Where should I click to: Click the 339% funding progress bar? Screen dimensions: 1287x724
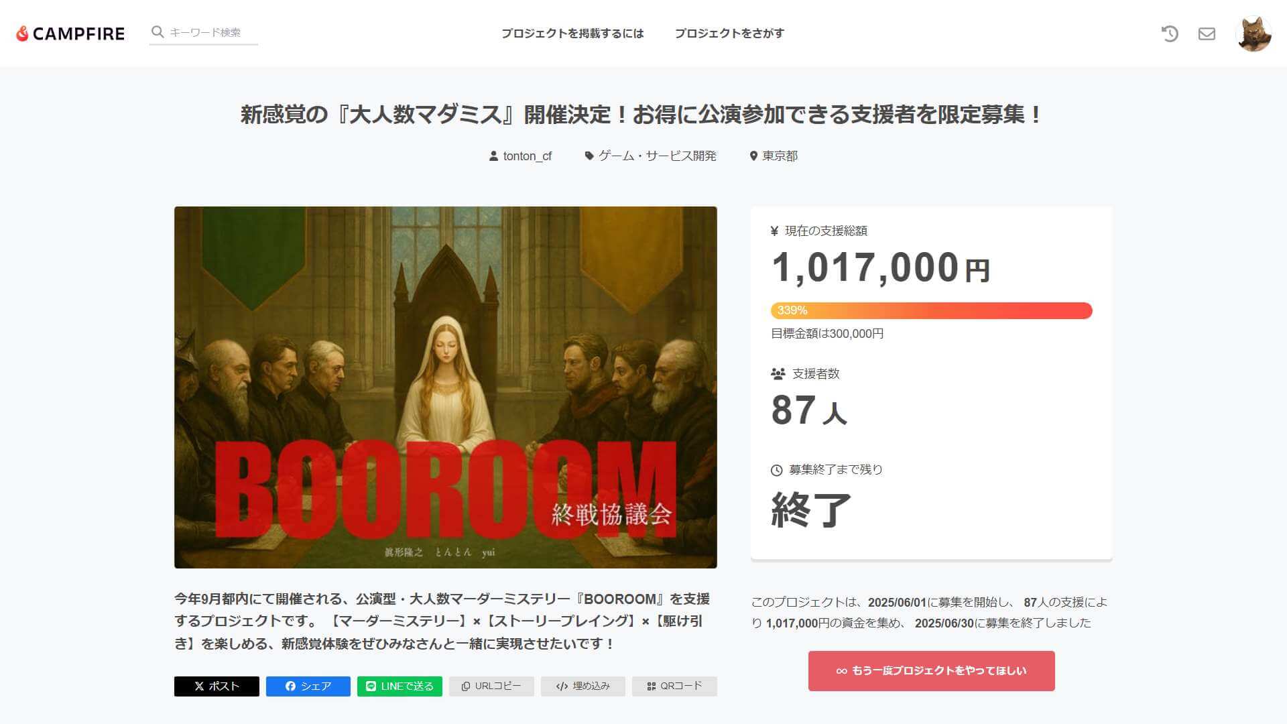click(932, 310)
